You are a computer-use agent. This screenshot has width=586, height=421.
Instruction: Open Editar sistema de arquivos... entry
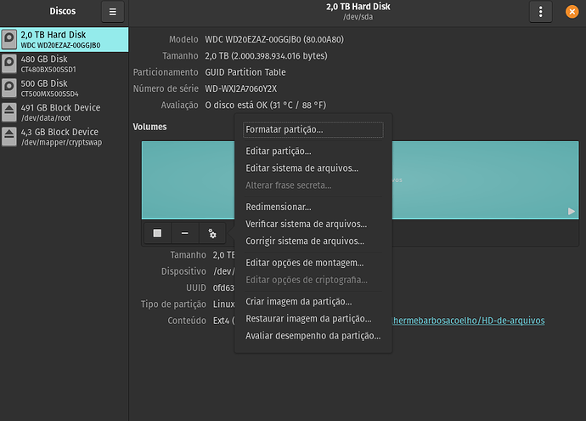click(x=313, y=168)
